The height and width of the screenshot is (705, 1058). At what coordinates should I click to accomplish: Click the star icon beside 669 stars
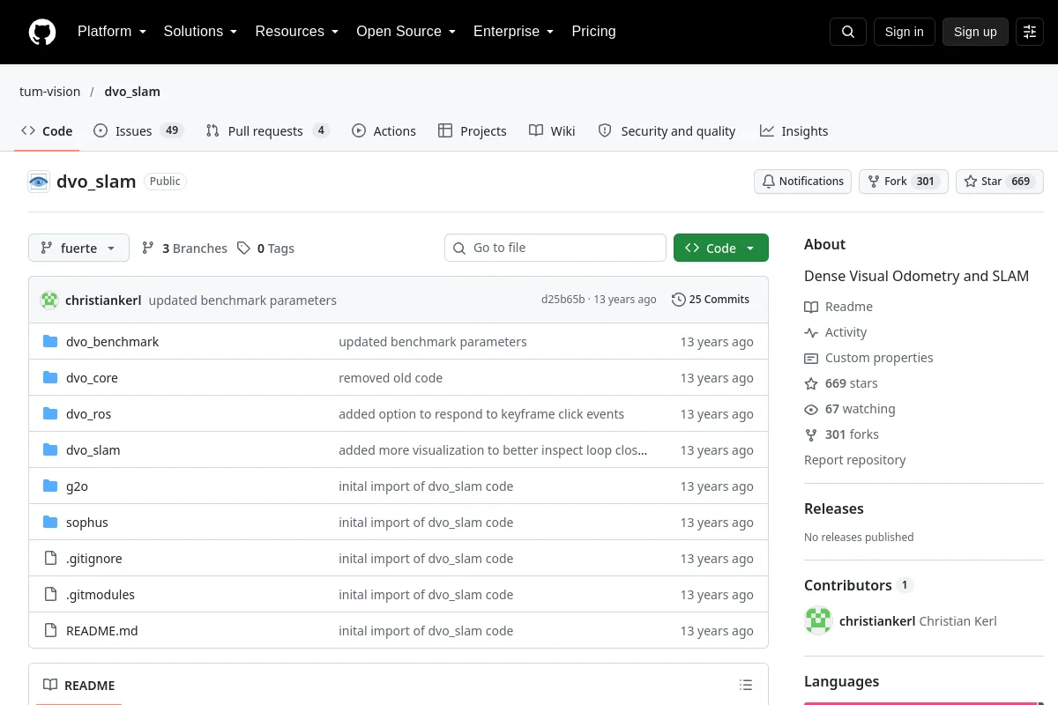point(811,383)
